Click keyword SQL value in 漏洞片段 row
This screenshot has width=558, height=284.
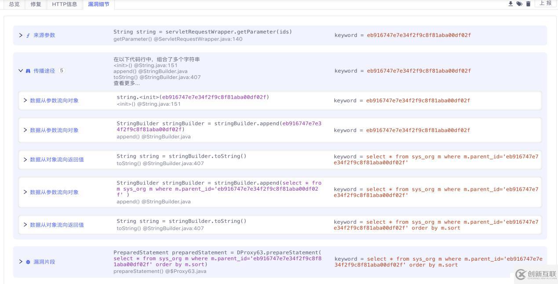tap(438, 262)
